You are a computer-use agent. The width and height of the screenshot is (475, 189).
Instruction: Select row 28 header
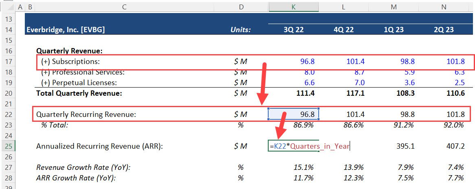pos(8,178)
